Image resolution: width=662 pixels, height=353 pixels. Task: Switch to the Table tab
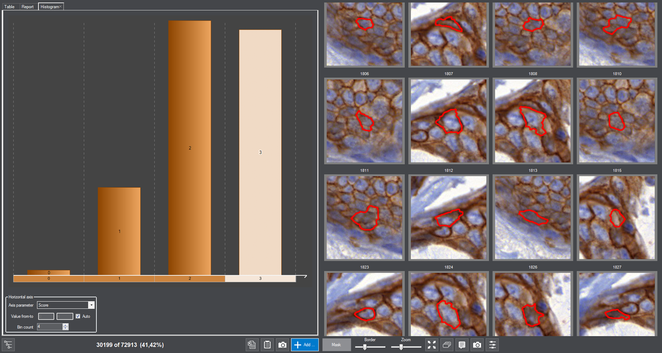point(9,7)
